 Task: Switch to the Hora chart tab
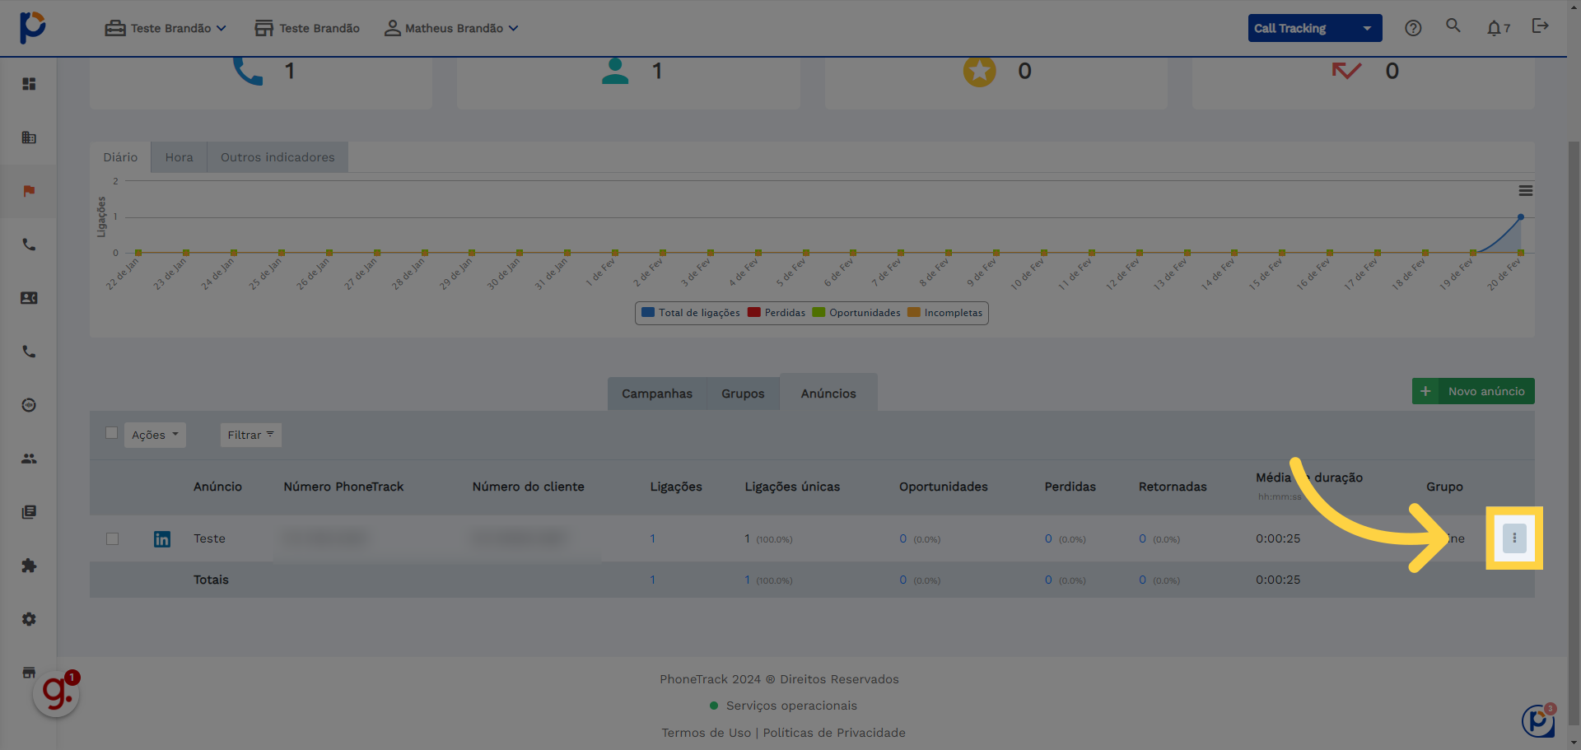[179, 157]
